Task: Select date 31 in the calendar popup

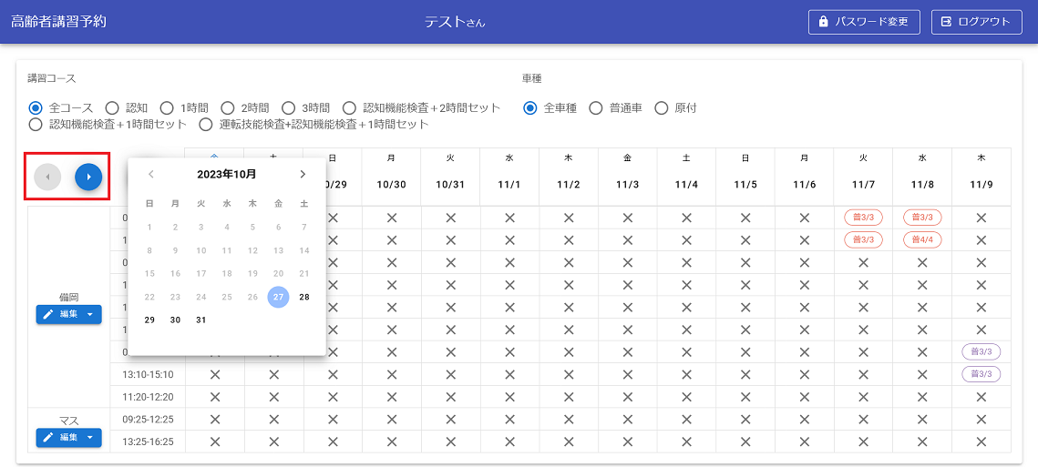Action: click(201, 320)
